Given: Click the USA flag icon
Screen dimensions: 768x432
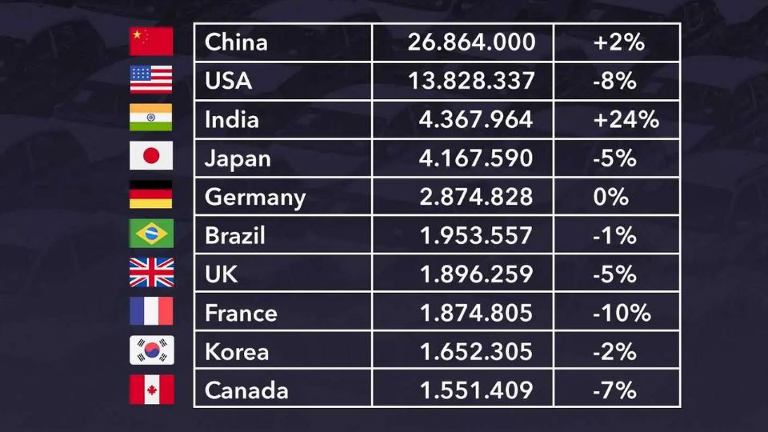Looking at the screenshot, I should point(151,80).
